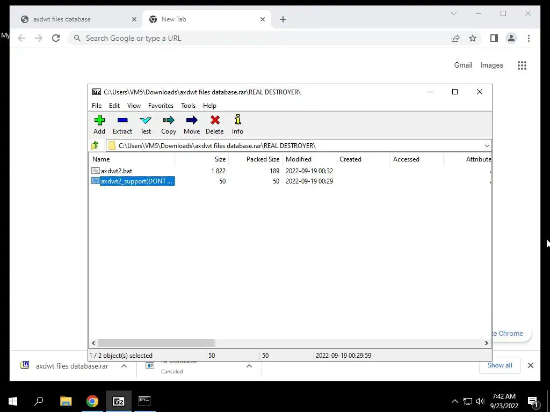The height and width of the screenshot is (412, 550).
Task: Click the volume speaker tray icon
Action: pos(480,401)
